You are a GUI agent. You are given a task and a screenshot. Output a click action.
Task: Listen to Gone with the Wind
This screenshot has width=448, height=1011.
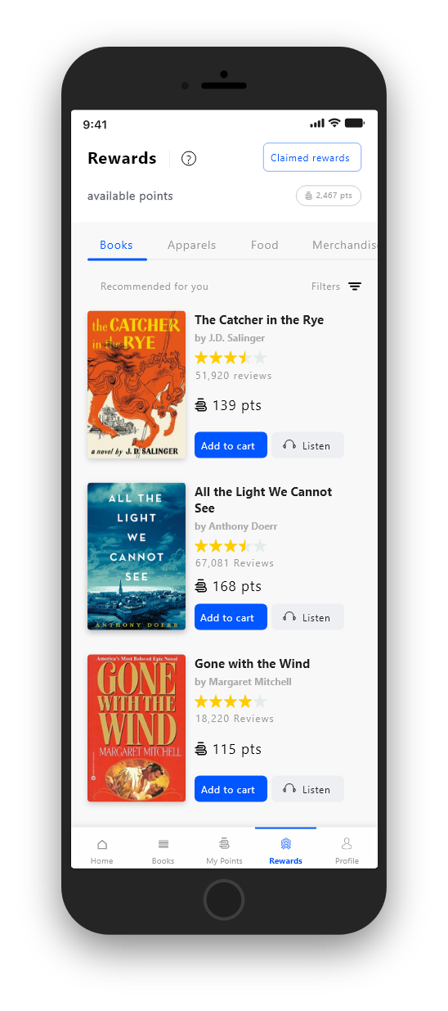(307, 789)
